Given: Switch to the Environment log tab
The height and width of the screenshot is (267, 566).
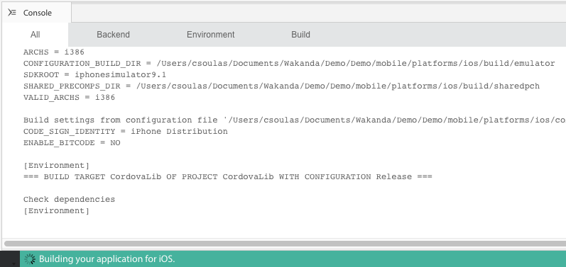Looking at the screenshot, I should tap(210, 35).
